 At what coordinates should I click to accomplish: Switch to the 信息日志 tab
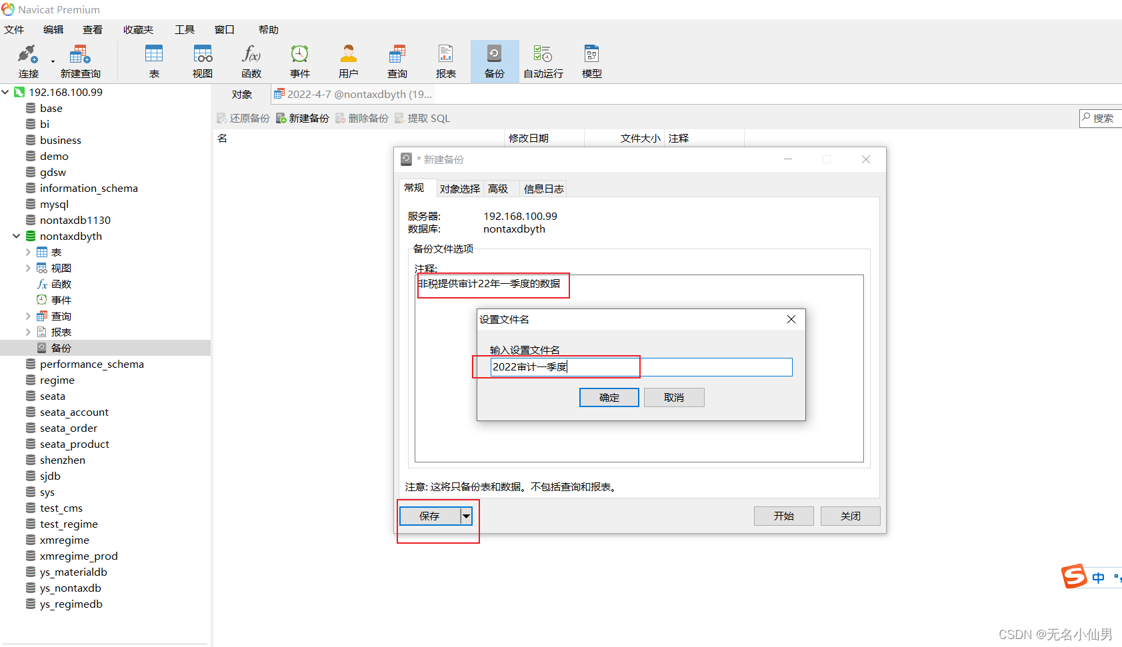click(544, 189)
